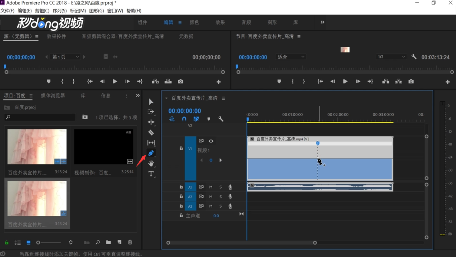Toggle V1 track lock

(x=181, y=148)
